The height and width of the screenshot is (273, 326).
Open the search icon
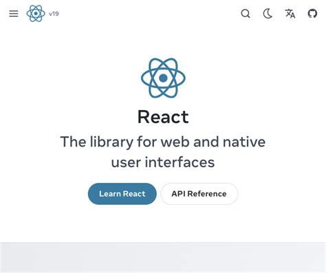click(246, 14)
